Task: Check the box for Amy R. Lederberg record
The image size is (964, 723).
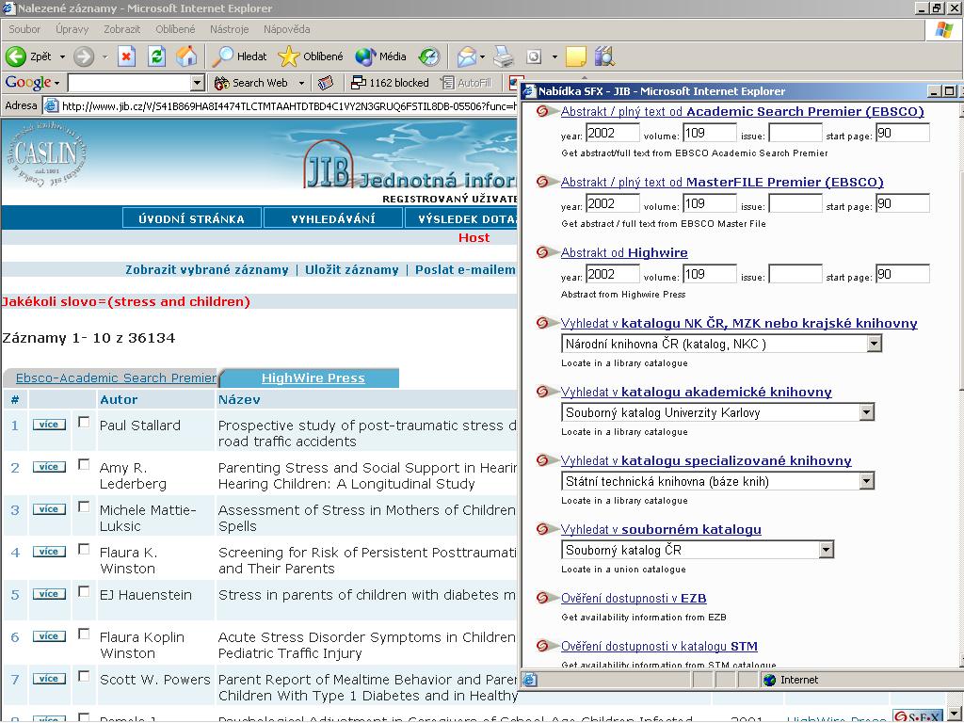Action: [x=84, y=465]
